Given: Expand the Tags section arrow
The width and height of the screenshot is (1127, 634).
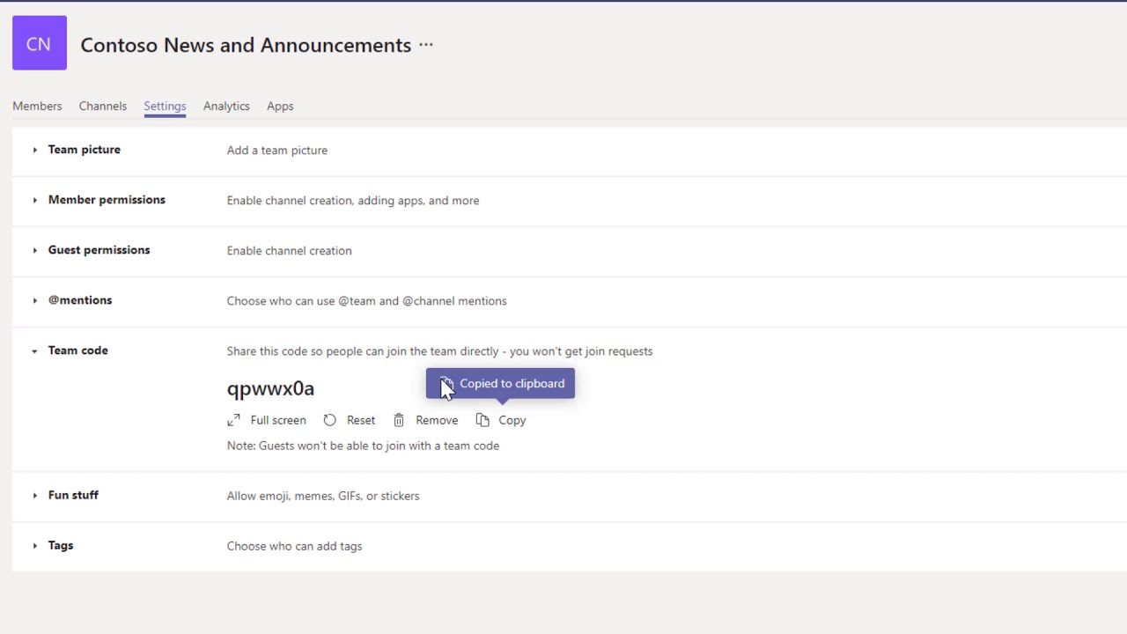Looking at the screenshot, I should click(x=34, y=546).
